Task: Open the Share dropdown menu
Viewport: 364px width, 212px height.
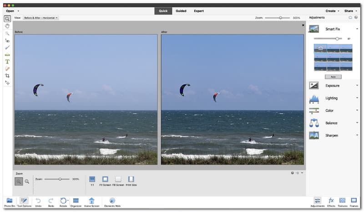Action: tap(351, 11)
